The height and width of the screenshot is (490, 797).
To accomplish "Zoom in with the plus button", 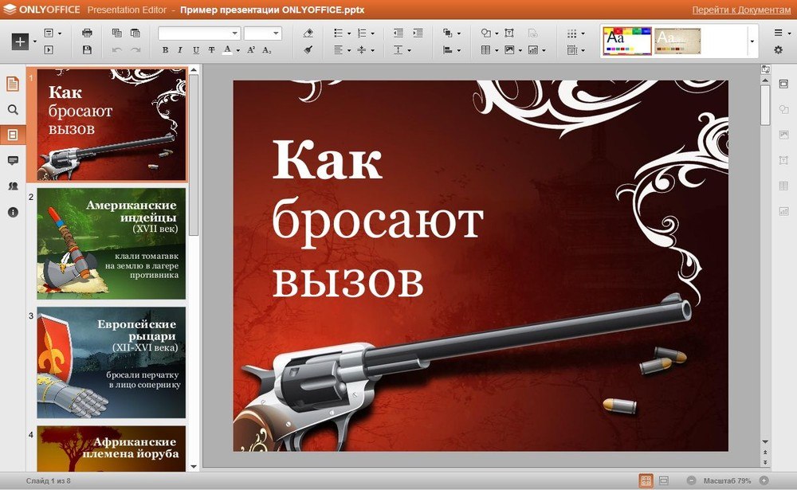I will tap(764, 480).
